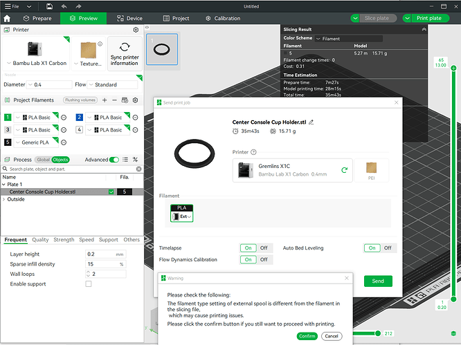Open Slice plate options arrow
The height and width of the screenshot is (345, 461).
click(x=355, y=18)
